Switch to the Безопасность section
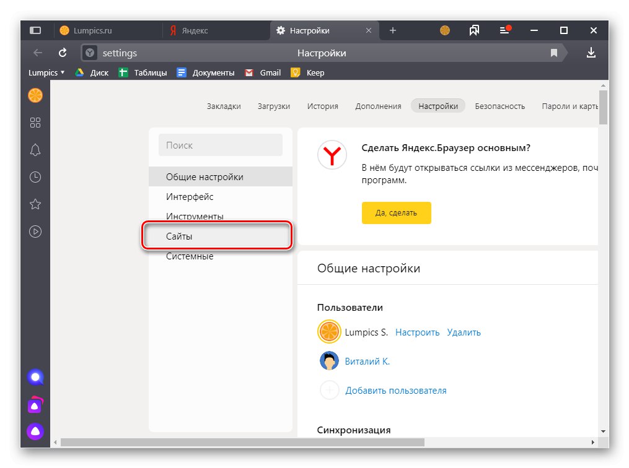This screenshot has width=629, height=468. [500, 106]
